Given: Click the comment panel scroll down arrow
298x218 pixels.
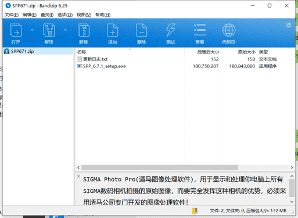Looking at the screenshot, I should click(292, 202).
